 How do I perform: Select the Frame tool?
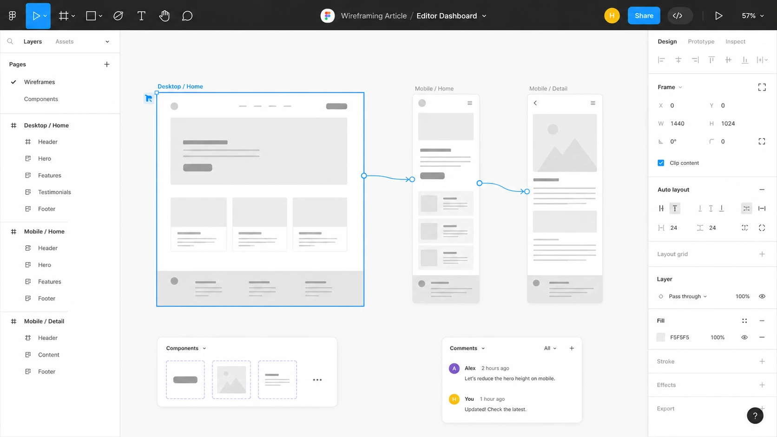tap(64, 16)
